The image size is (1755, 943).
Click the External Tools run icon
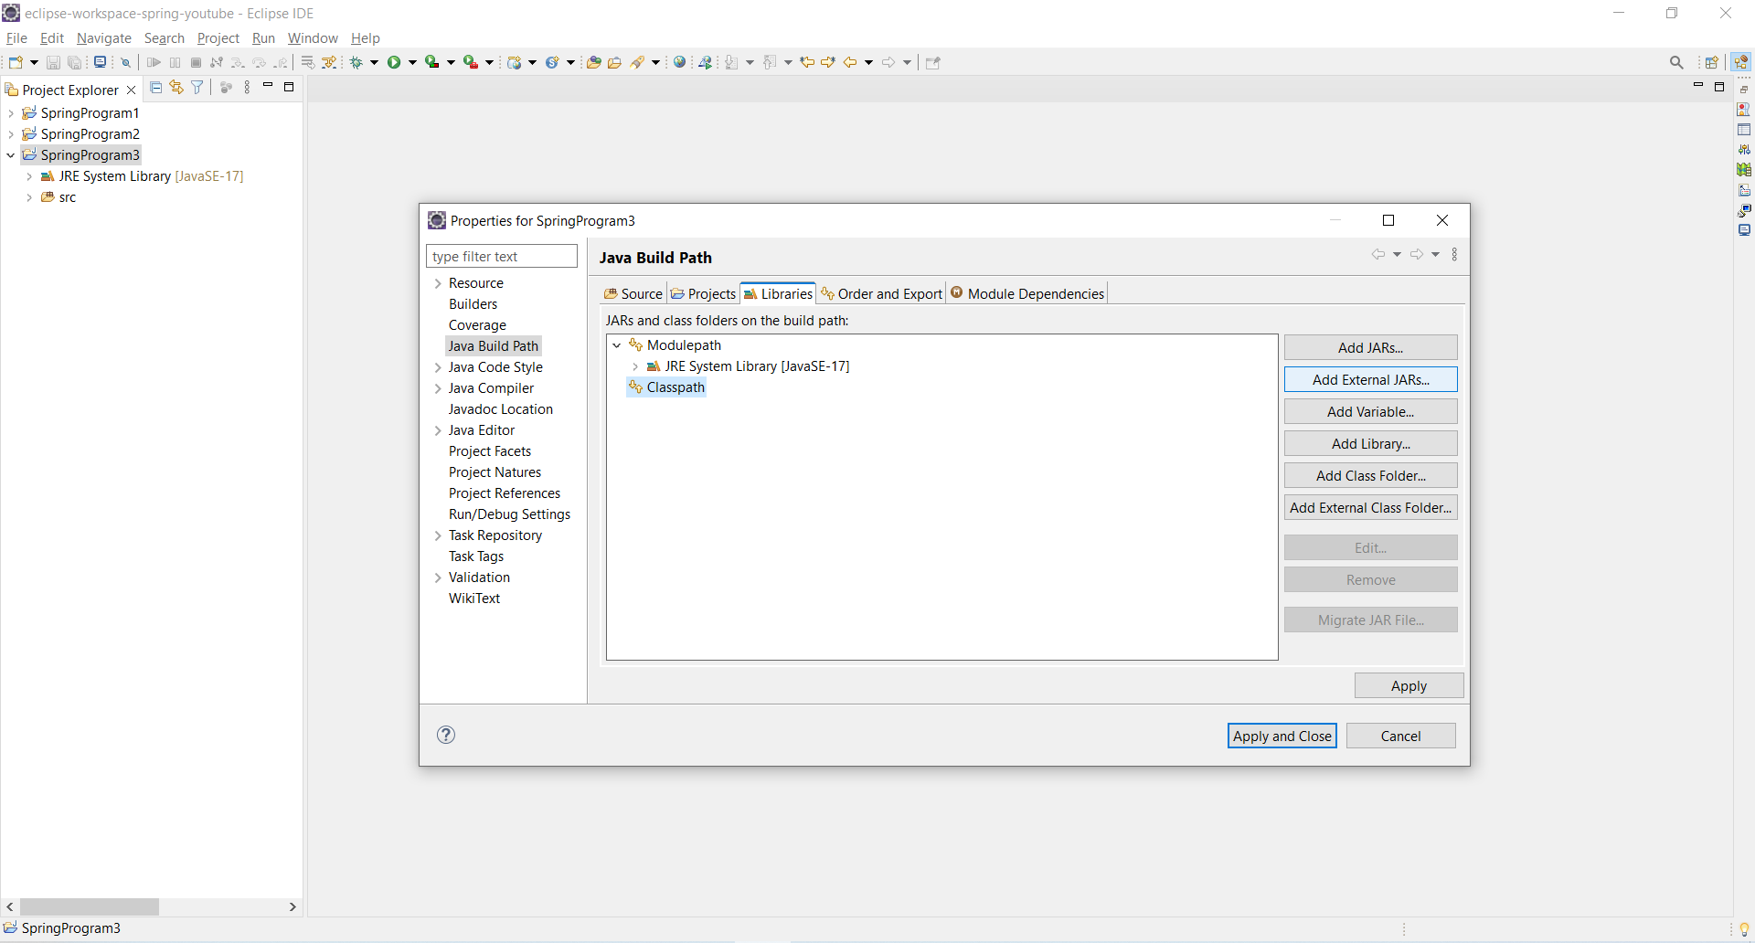(x=470, y=62)
